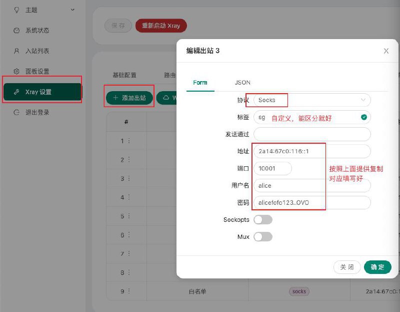Screen dimensions: 400x312
Task: Select the 基础配置 tab
Action: [124, 75]
